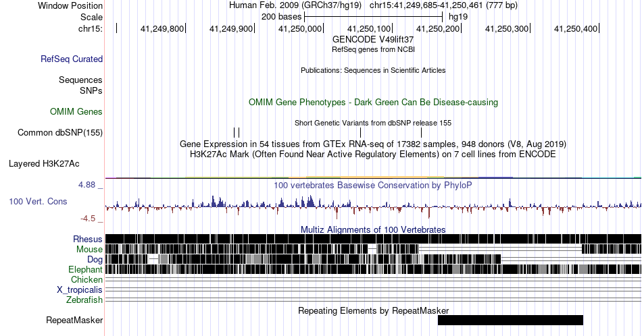Click the Human Feb. 2009 (GRCh37/hg19) text
Viewport: 642px width, 336px height.
pyautogui.click(x=295, y=5)
